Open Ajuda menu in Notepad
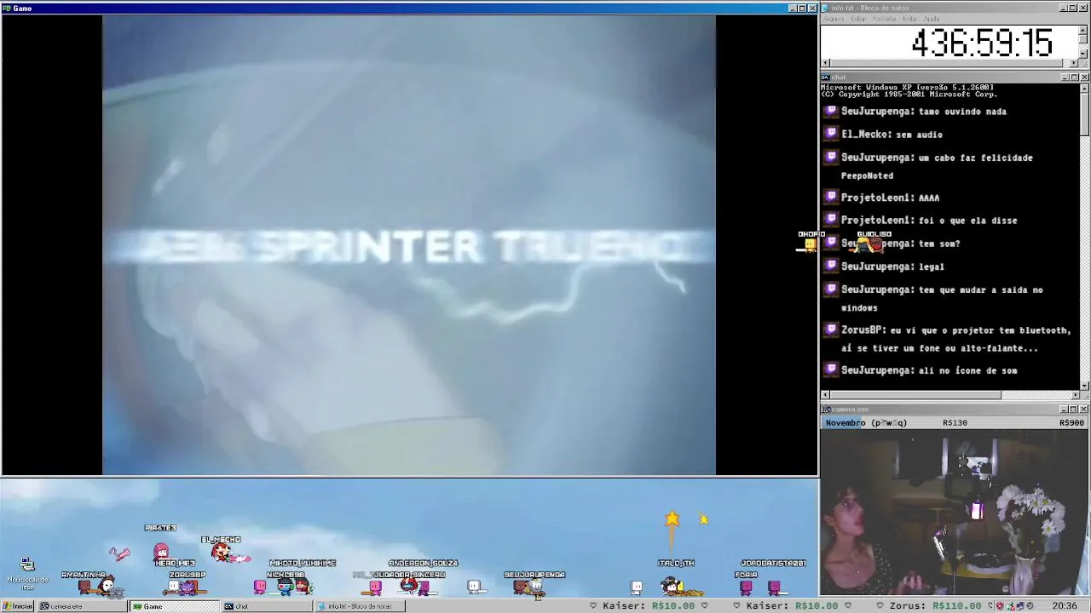Viewport: 1091px width, 613px height. (932, 19)
